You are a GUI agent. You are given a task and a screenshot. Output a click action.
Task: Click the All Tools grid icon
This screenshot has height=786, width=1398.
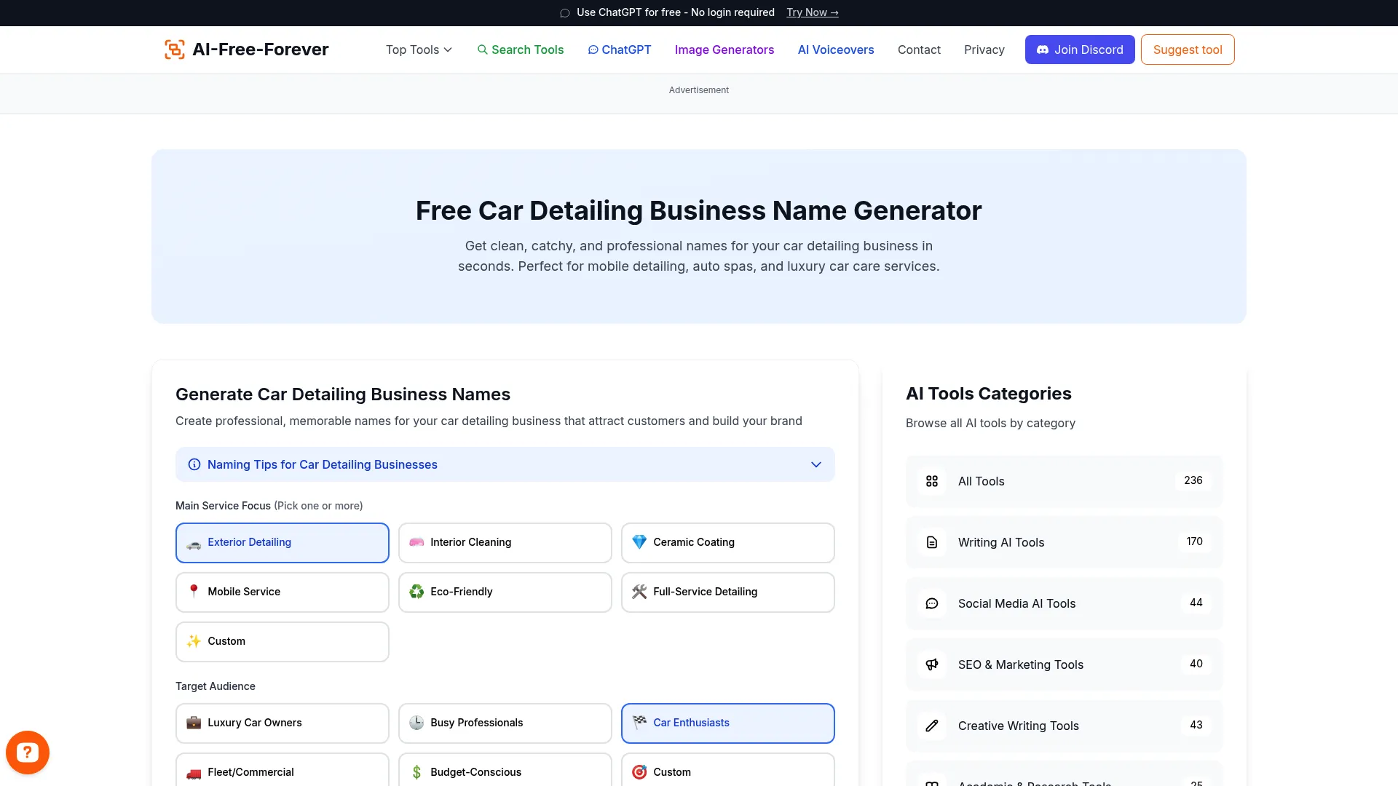[932, 481]
